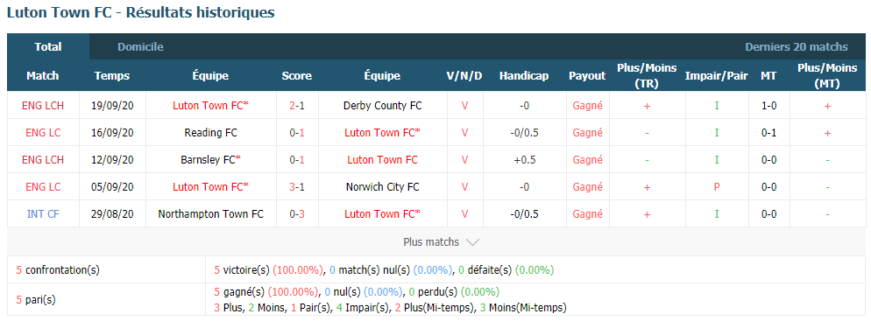The width and height of the screenshot is (871, 321).
Task: Switch to the Domicile tab
Action: [x=140, y=47]
